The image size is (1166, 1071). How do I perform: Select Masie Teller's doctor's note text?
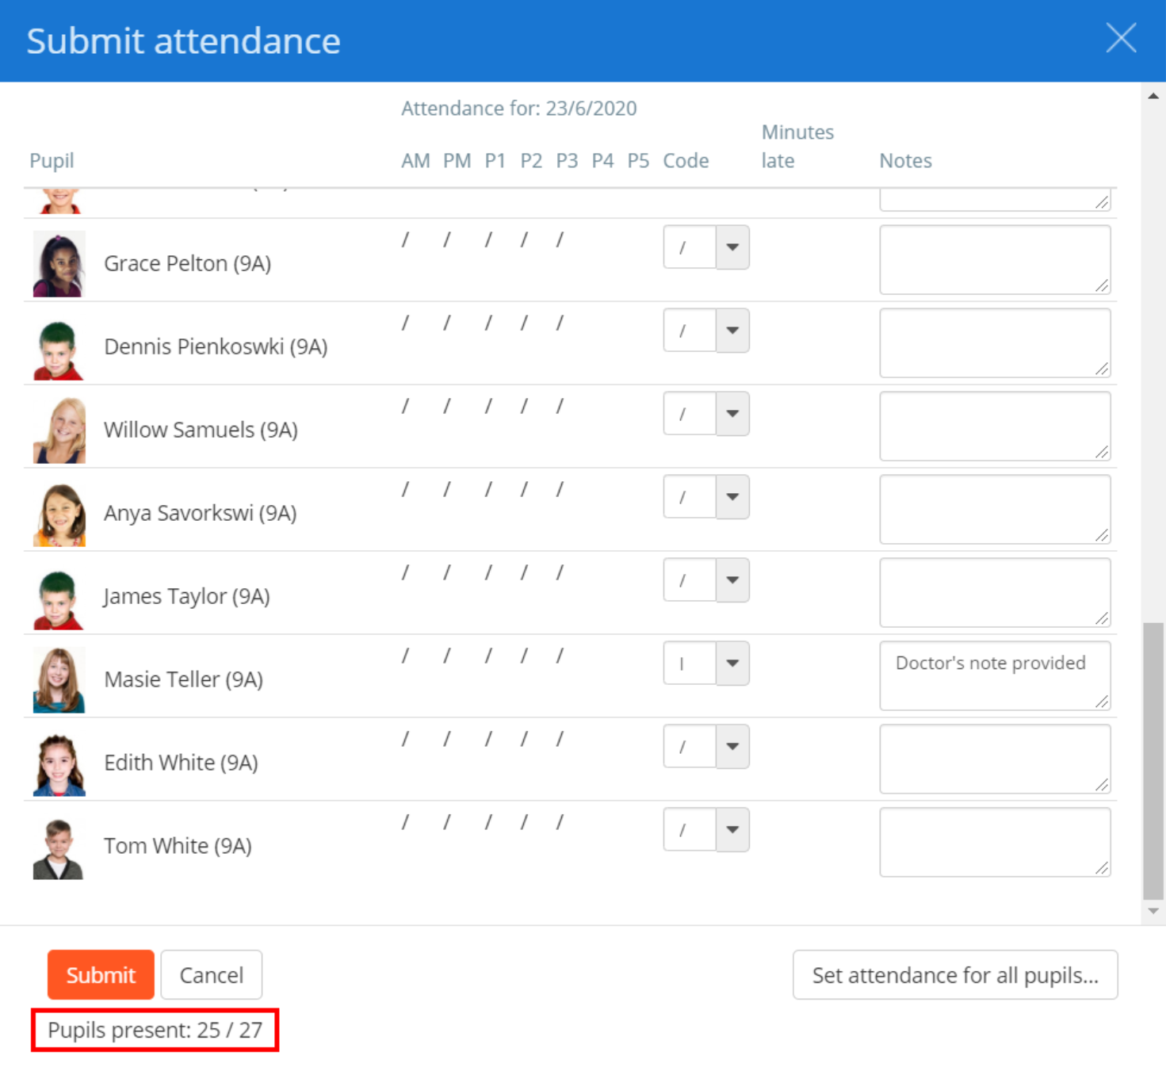[990, 663]
